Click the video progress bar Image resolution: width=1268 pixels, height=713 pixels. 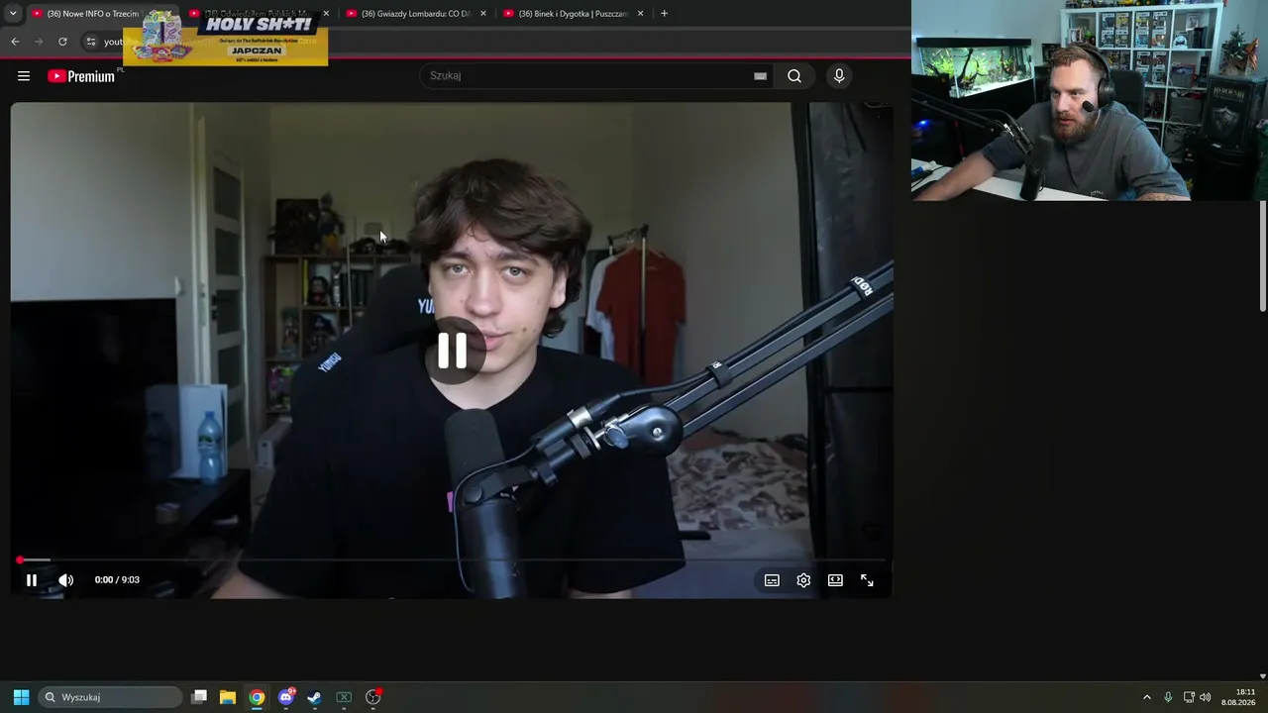tap(452, 560)
